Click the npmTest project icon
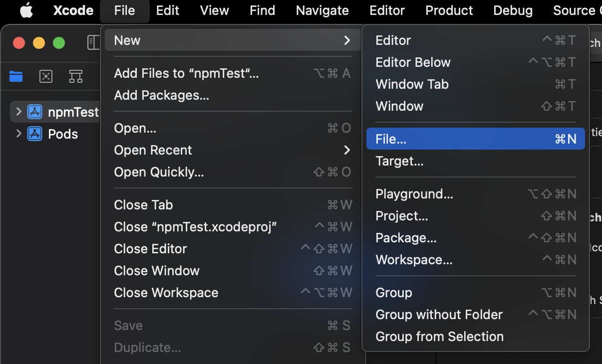The width and height of the screenshot is (602, 364). [x=34, y=112]
